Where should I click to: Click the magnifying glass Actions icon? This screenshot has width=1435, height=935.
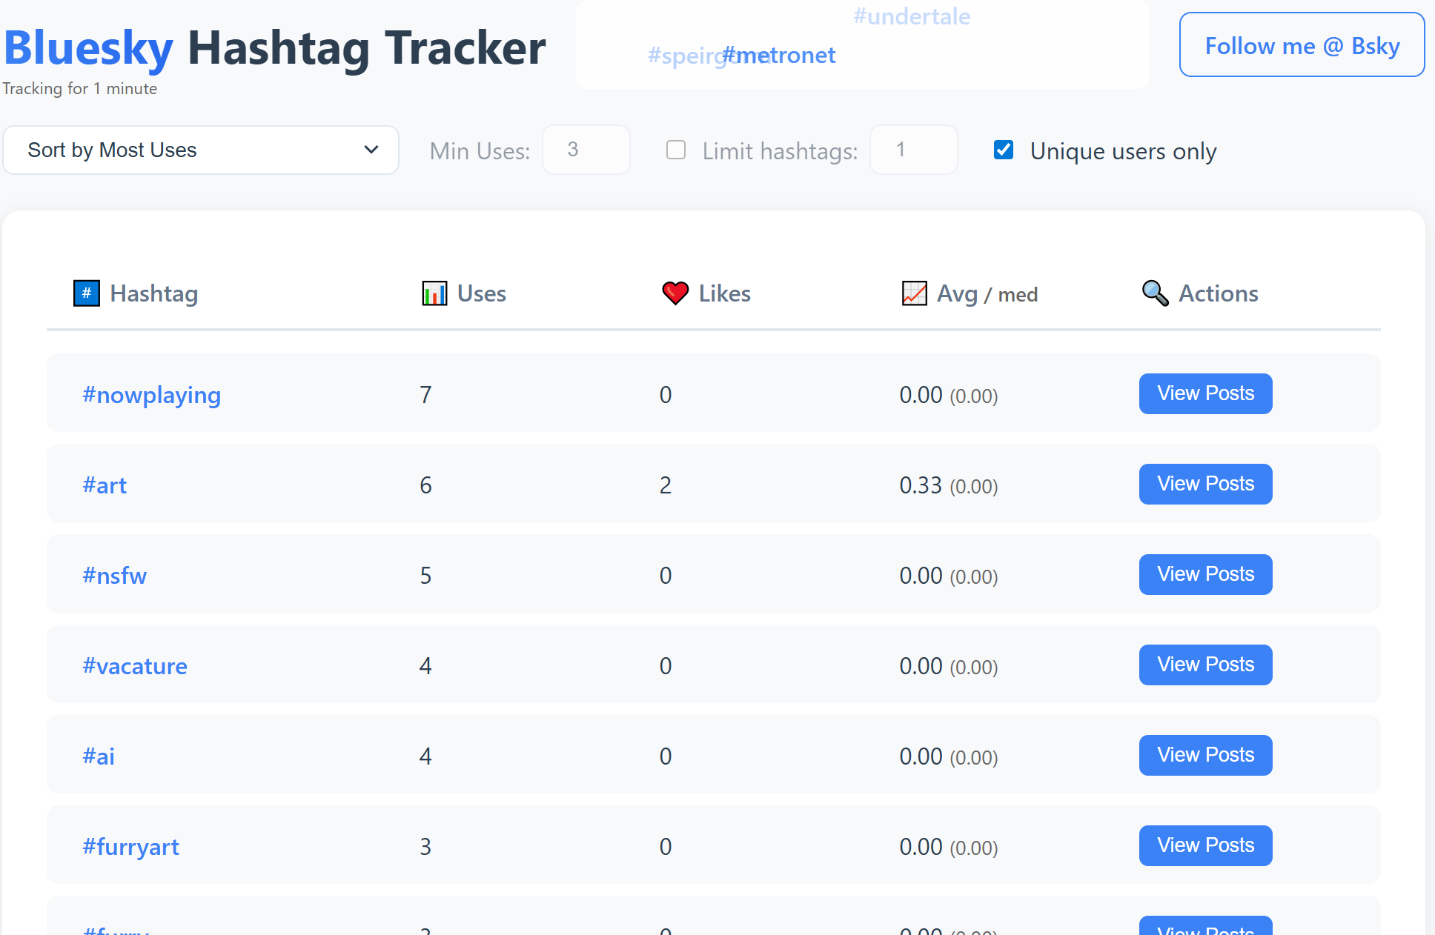[1156, 293]
